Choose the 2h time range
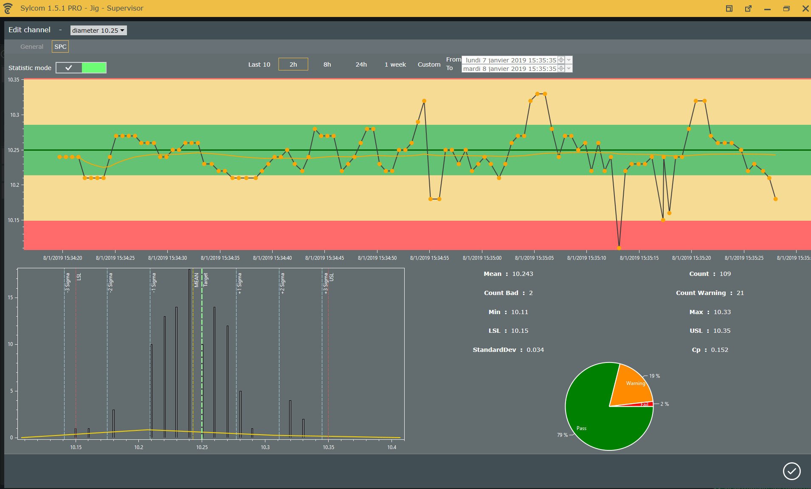Image resolution: width=811 pixels, height=489 pixels. click(293, 65)
